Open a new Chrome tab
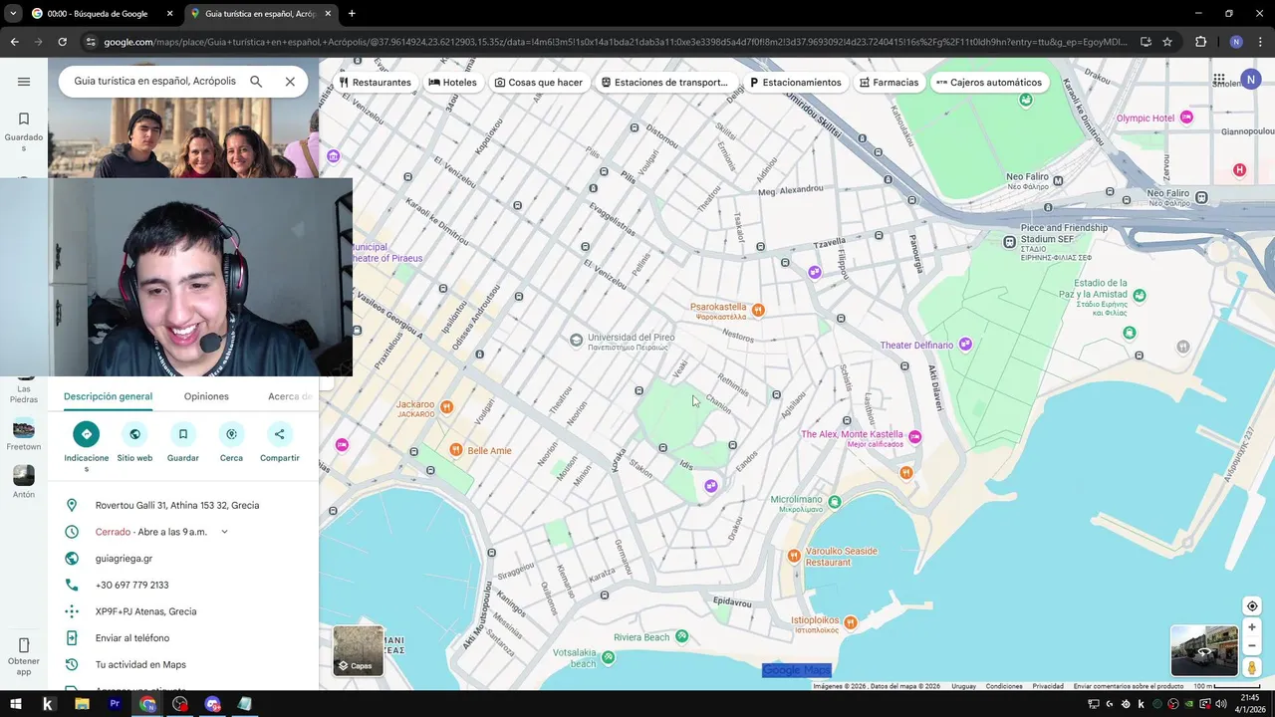This screenshot has height=717, width=1275. click(352, 14)
